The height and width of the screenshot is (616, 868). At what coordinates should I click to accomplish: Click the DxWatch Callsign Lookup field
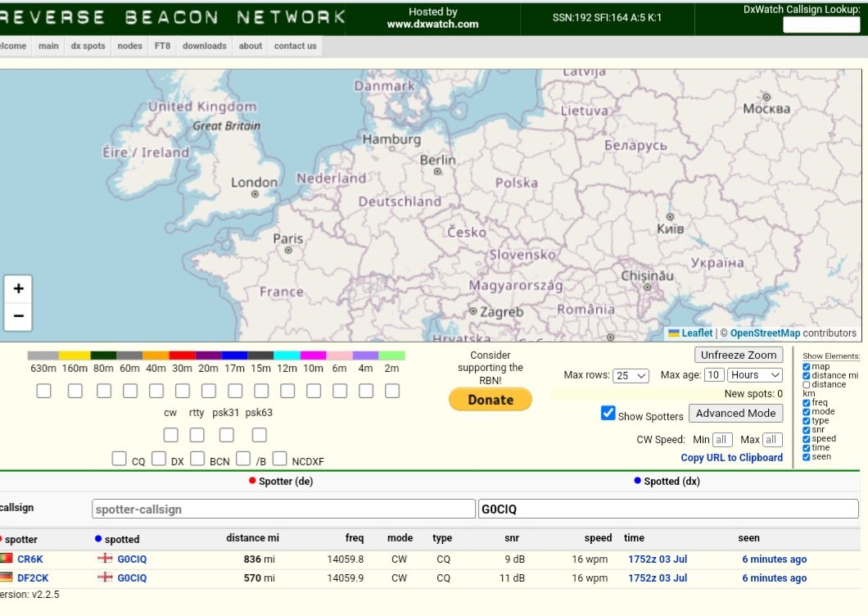(821, 25)
